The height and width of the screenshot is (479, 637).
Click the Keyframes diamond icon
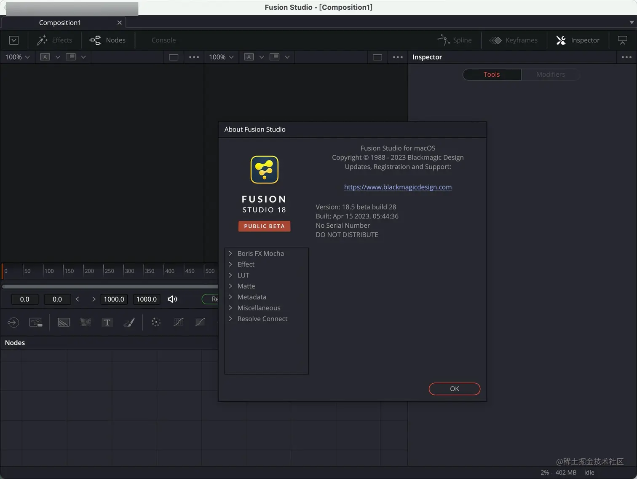[x=495, y=40]
